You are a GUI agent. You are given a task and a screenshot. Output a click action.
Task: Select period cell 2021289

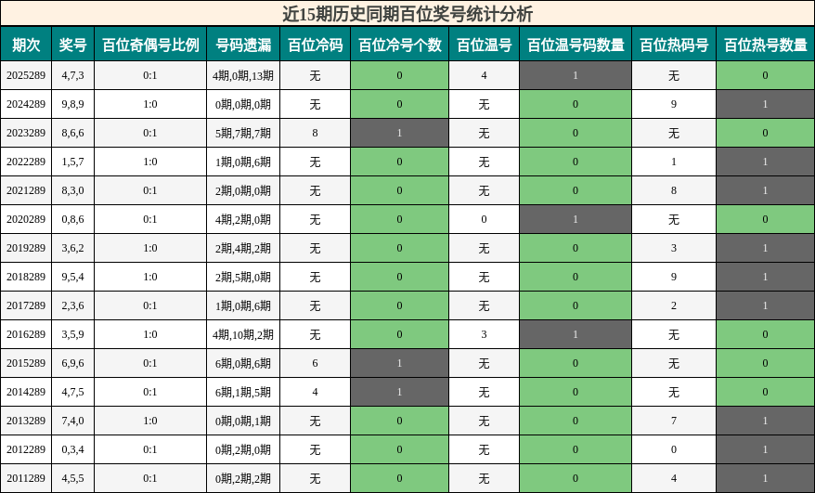pyautogui.click(x=26, y=190)
